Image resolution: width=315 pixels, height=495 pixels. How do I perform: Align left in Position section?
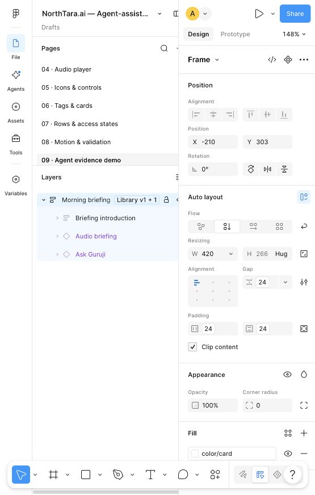[x=196, y=115]
